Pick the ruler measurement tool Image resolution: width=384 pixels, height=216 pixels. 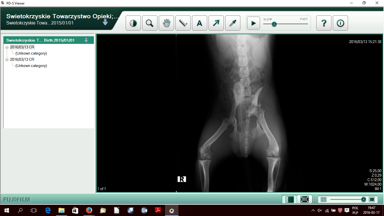click(183, 23)
